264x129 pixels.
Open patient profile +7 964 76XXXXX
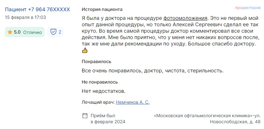(37, 9)
